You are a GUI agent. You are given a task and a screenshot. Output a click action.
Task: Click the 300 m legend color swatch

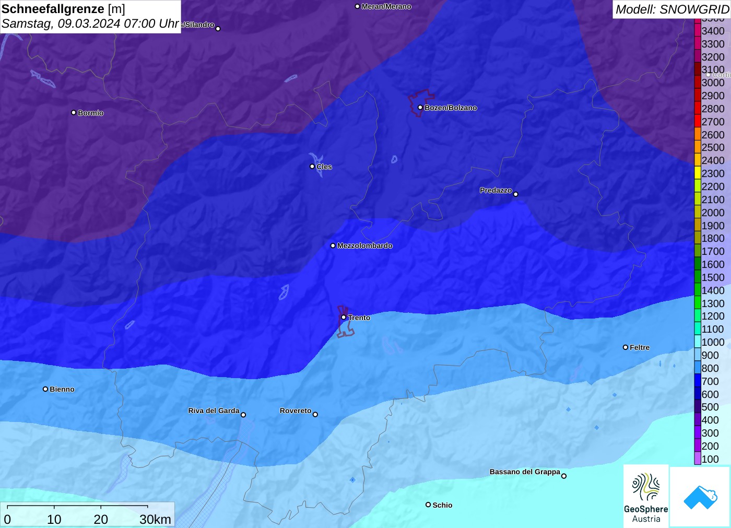[698, 432]
